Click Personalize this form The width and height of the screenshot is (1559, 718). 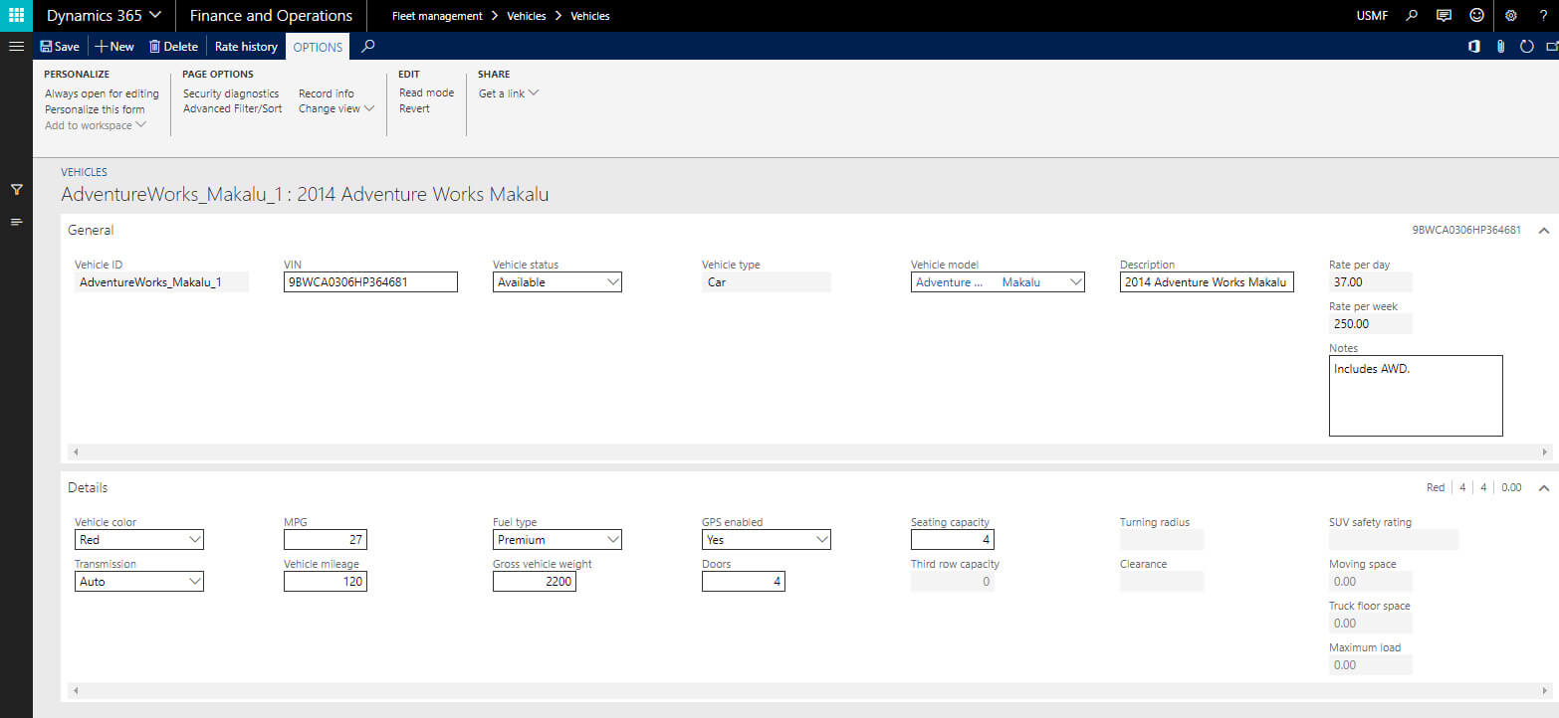tap(95, 109)
